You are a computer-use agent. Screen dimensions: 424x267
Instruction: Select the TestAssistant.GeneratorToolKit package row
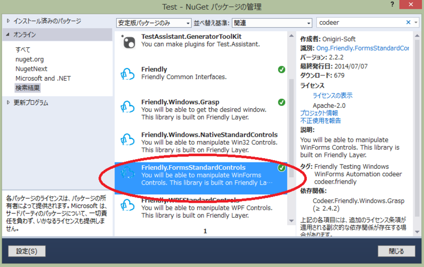201,42
